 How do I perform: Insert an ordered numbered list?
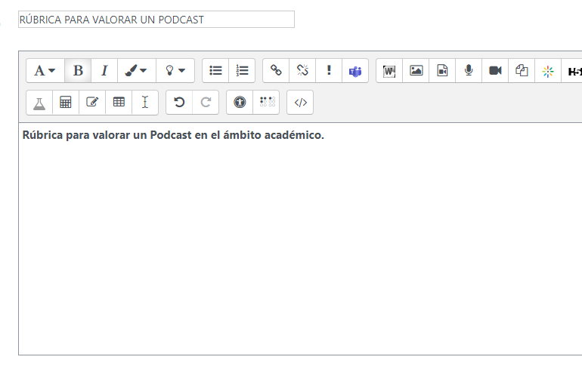[242, 70]
